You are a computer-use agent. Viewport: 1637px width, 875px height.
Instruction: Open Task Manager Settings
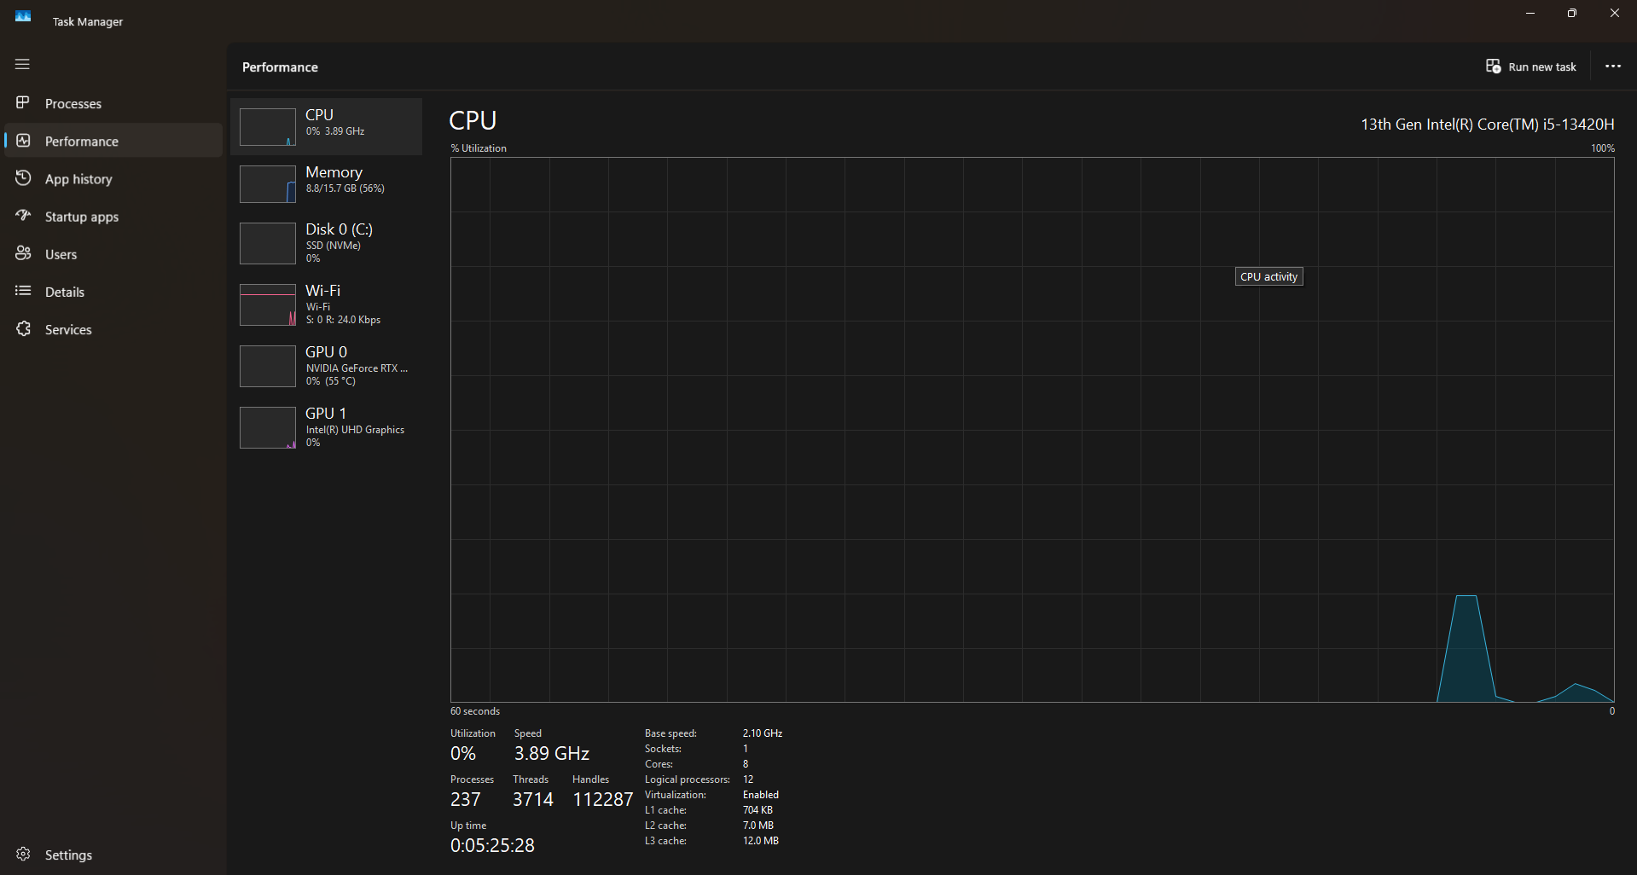(113, 854)
